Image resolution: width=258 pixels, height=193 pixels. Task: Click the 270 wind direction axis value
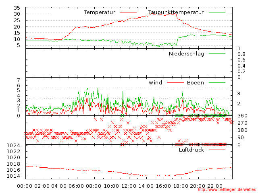(242, 123)
